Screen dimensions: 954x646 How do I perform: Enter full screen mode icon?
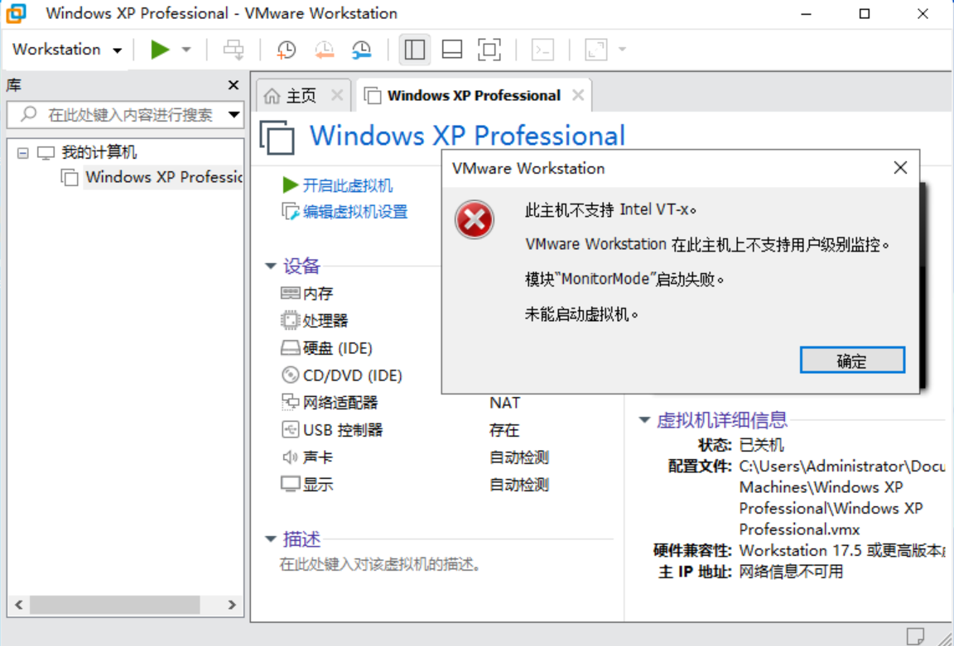click(x=489, y=50)
